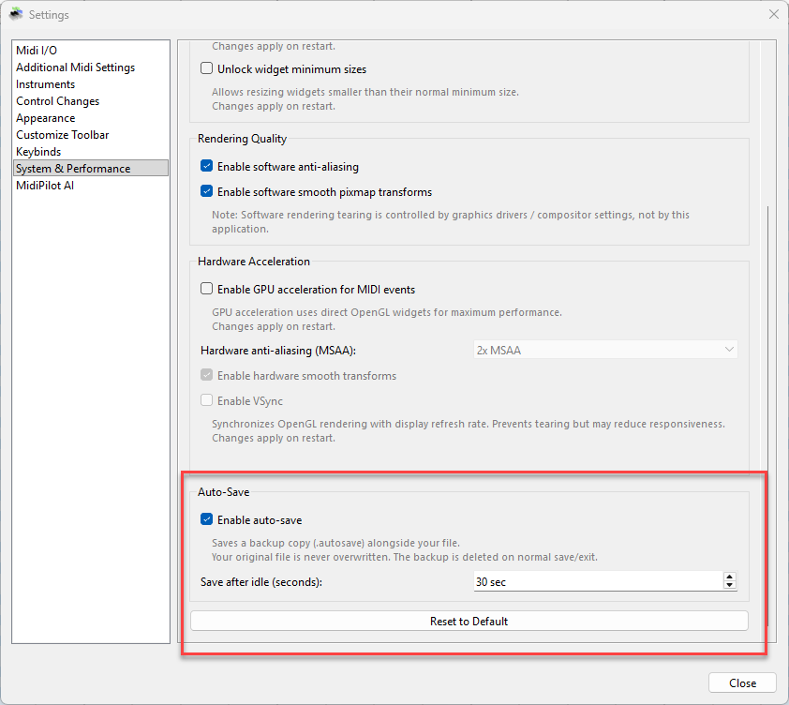Open the Control Changes settings page
The width and height of the screenshot is (789, 705).
click(x=57, y=100)
